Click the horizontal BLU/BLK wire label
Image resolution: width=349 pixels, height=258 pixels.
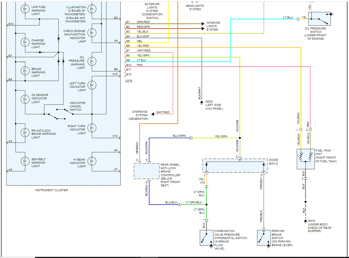pos(171,202)
